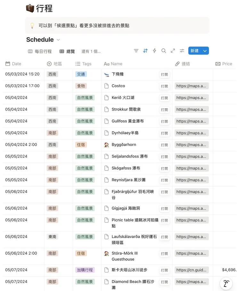Open the 地區 column header menu
Image resolution: width=237 pixels, height=291 pixels.
click(54, 64)
